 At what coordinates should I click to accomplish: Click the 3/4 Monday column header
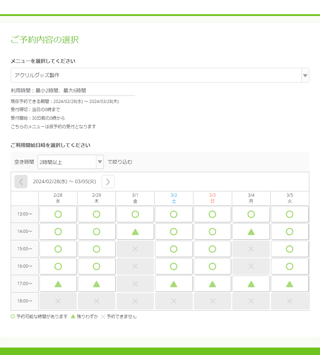pos(251,198)
